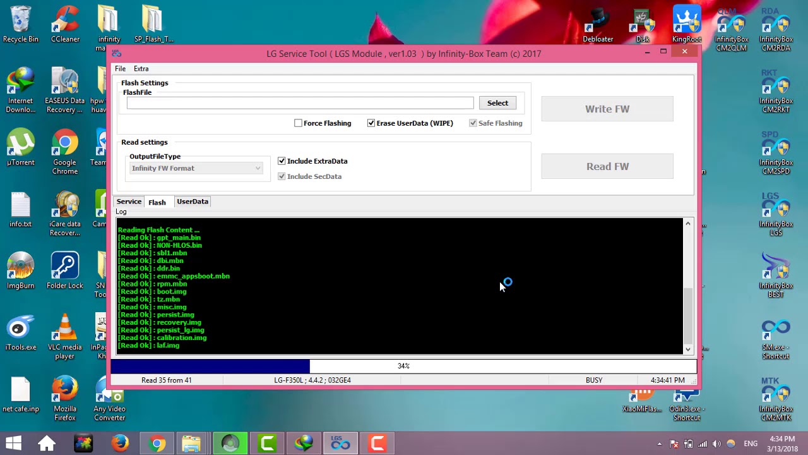Open the SP_Flash_T... folder icon

pos(153,24)
